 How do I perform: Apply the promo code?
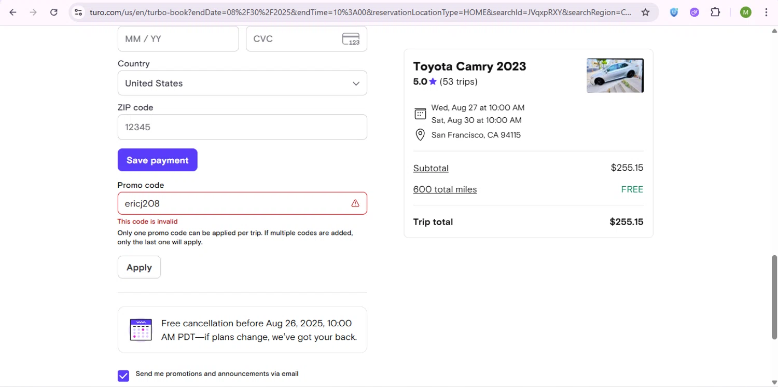pyautogui.click(x=139, y=267)
